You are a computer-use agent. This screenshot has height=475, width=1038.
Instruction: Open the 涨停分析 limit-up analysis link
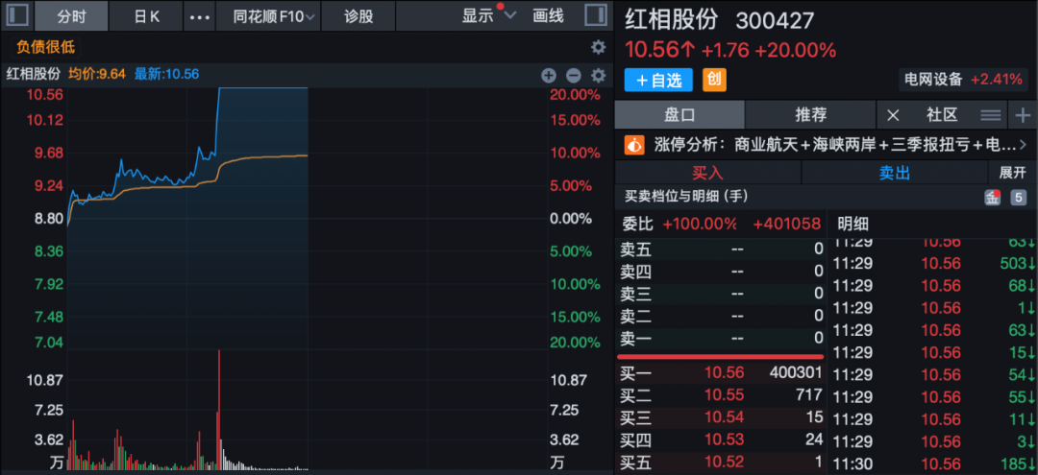coord(827,145)
